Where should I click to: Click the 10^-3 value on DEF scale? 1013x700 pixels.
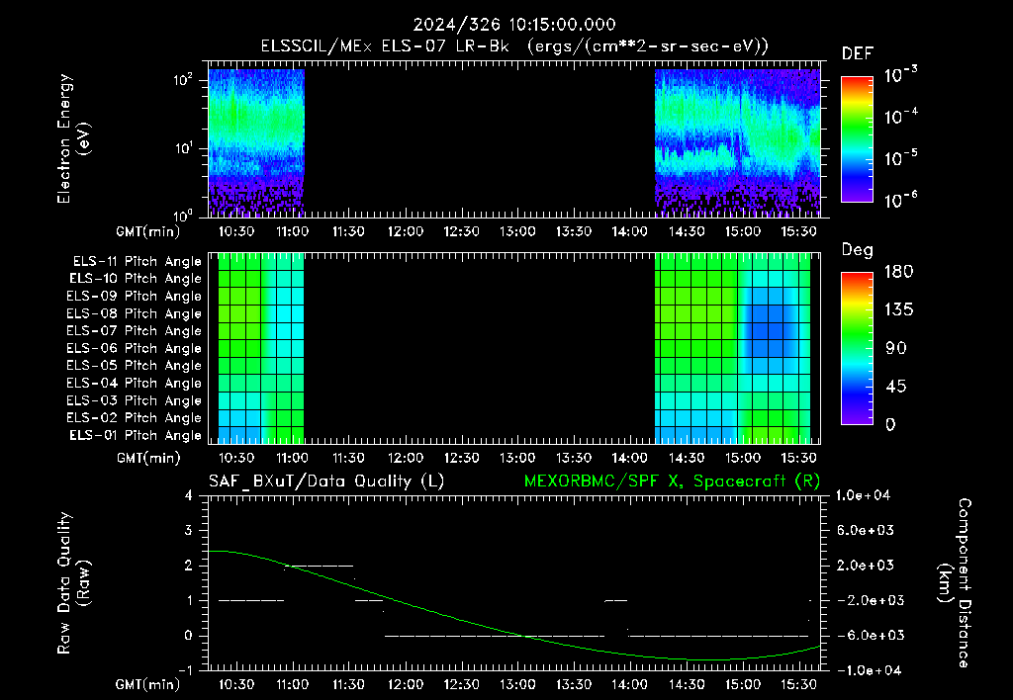pyautogui.click(x=900, y=75)
